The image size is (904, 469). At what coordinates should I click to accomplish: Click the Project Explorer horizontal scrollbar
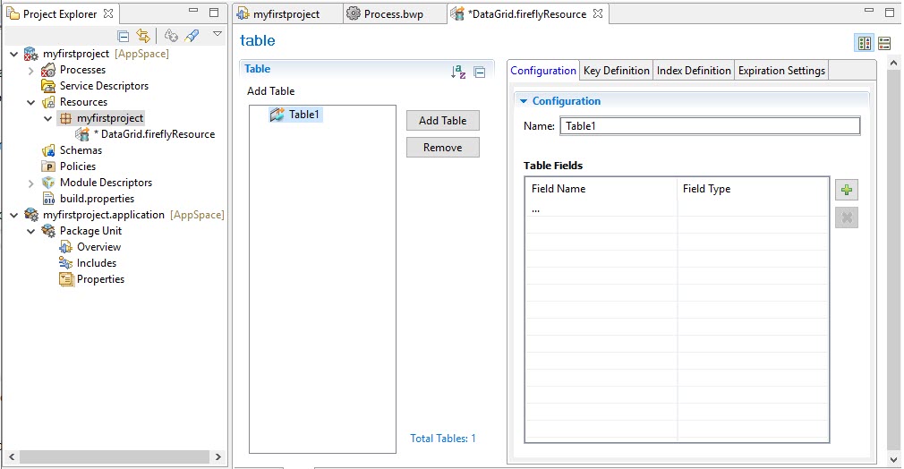pos(107,457)
